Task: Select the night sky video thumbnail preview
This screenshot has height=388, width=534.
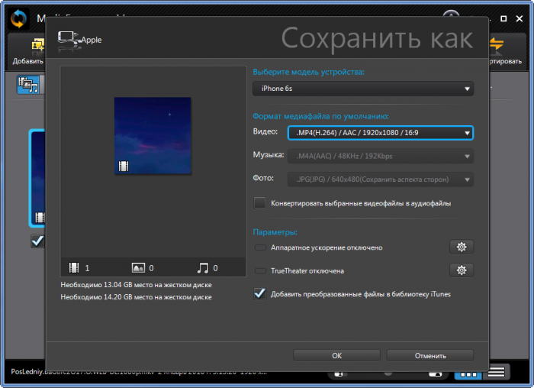Action: (152, 135)
